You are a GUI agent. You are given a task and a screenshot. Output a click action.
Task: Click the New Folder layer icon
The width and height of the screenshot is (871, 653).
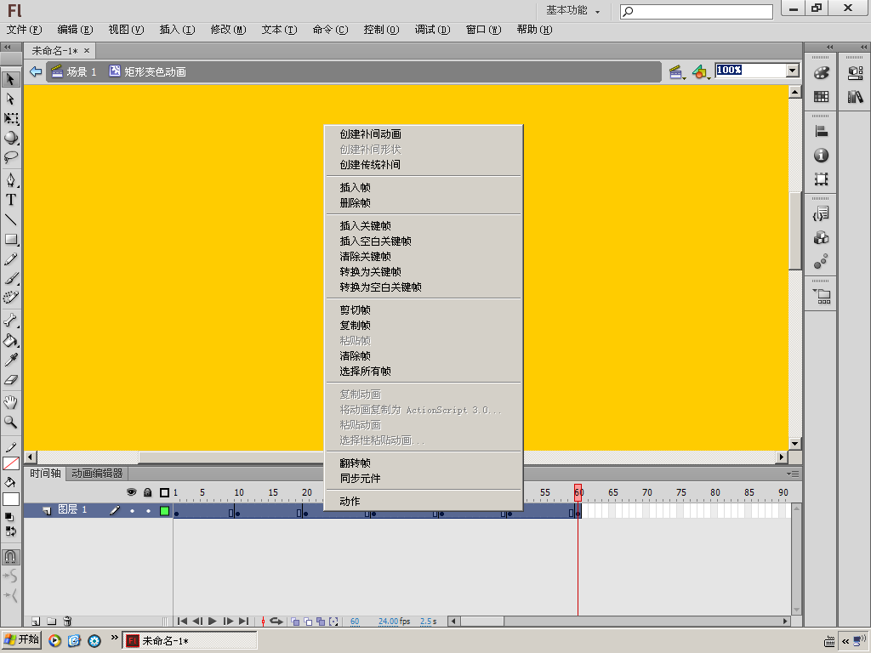(x=51, y=622)
